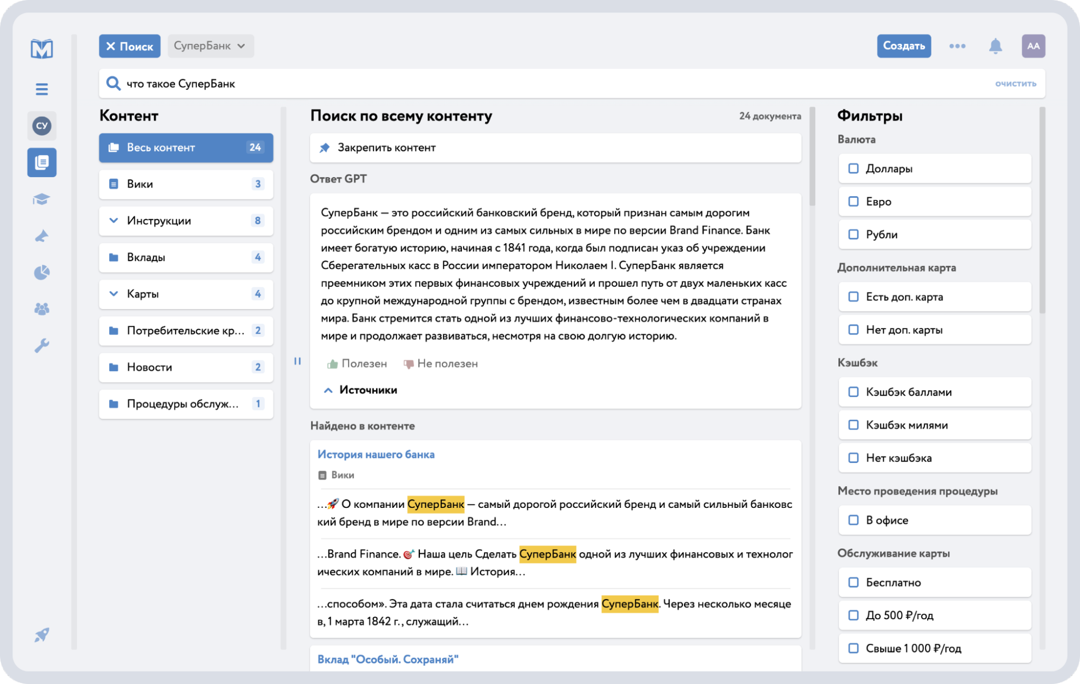Click the thumbs-up Полезен icon
This screenshot has width=1080, height=684.
[x=332, y=364]
